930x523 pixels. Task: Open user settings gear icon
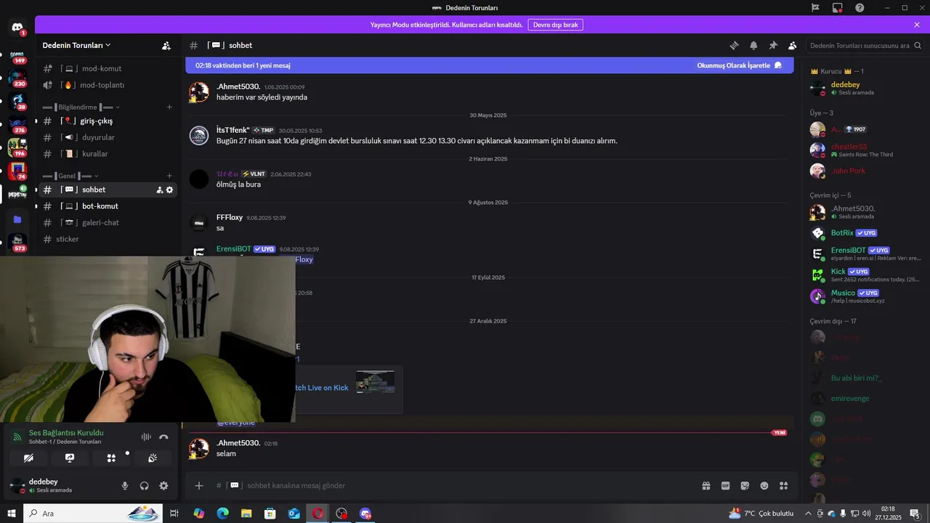click(163, 486)
